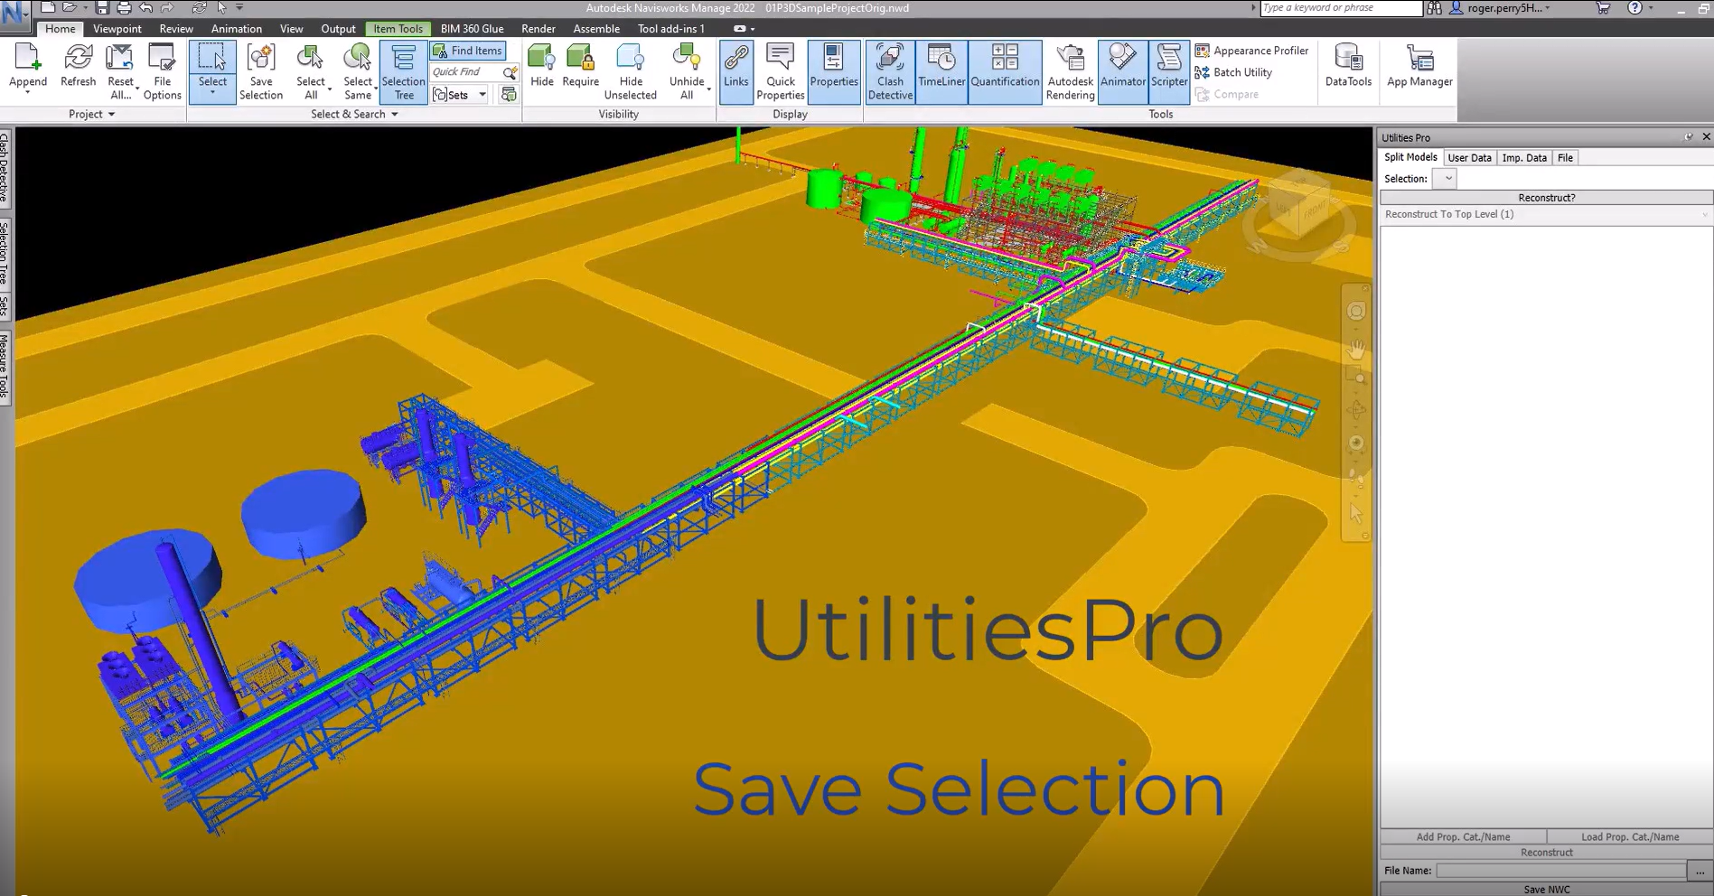Open the DataTools dialog

(1348, 67)
